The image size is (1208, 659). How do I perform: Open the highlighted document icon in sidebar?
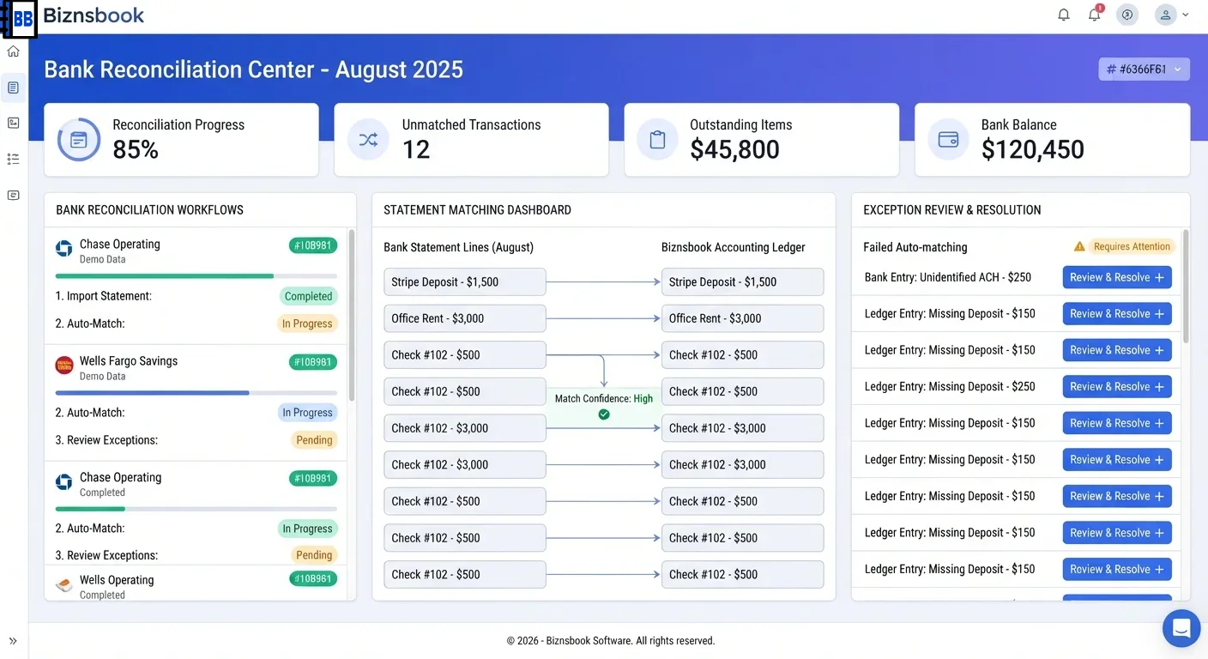coord(14,88)
